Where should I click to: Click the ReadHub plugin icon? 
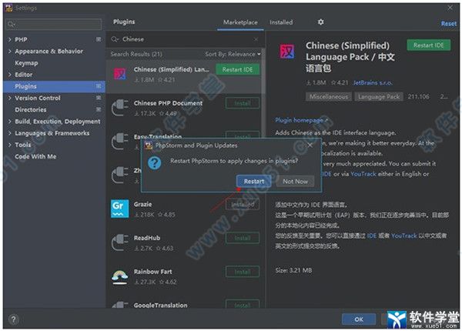tap(120, 242)
